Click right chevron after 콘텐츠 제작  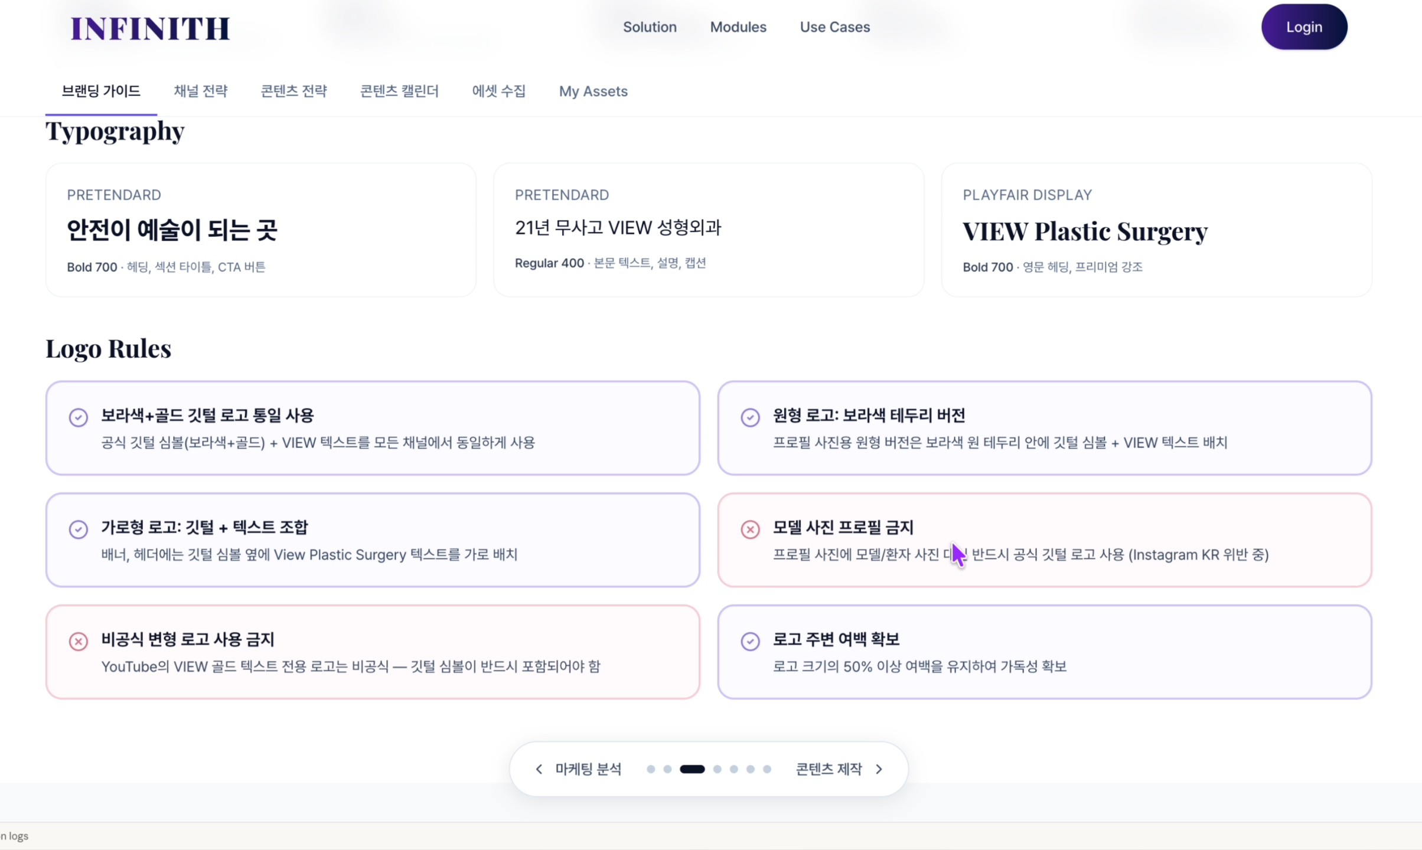[879, 769]
